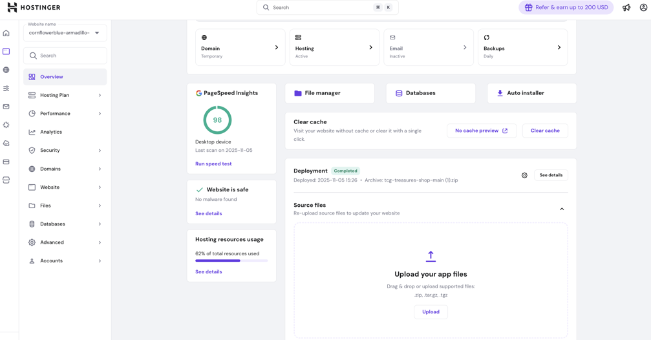Click the hosting resources usage bar
The height and width of the screenshot is (340, 651).
pyautogui.click(x=231, y=260)
